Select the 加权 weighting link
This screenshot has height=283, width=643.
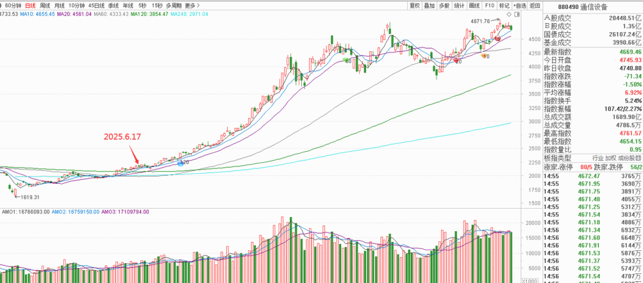[611, 158]
